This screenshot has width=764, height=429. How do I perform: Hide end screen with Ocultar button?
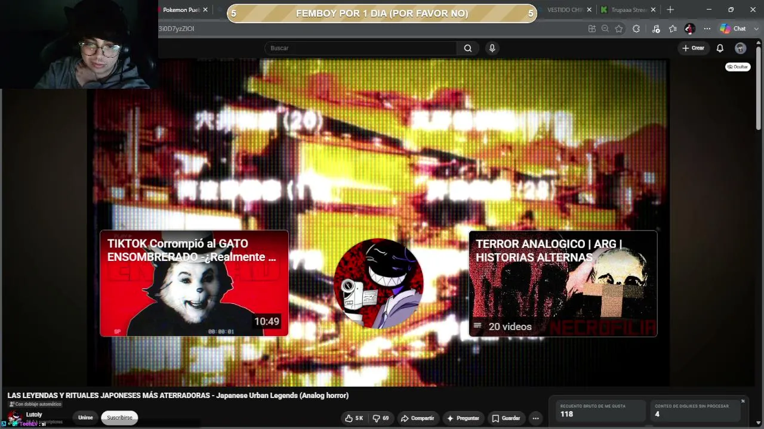(738, 67)
